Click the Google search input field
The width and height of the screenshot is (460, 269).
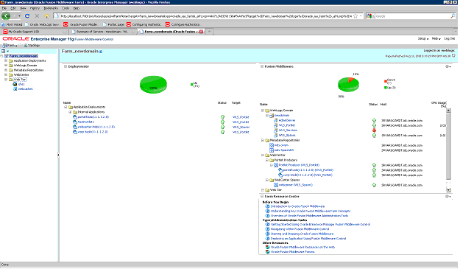(x=412, y=16)
